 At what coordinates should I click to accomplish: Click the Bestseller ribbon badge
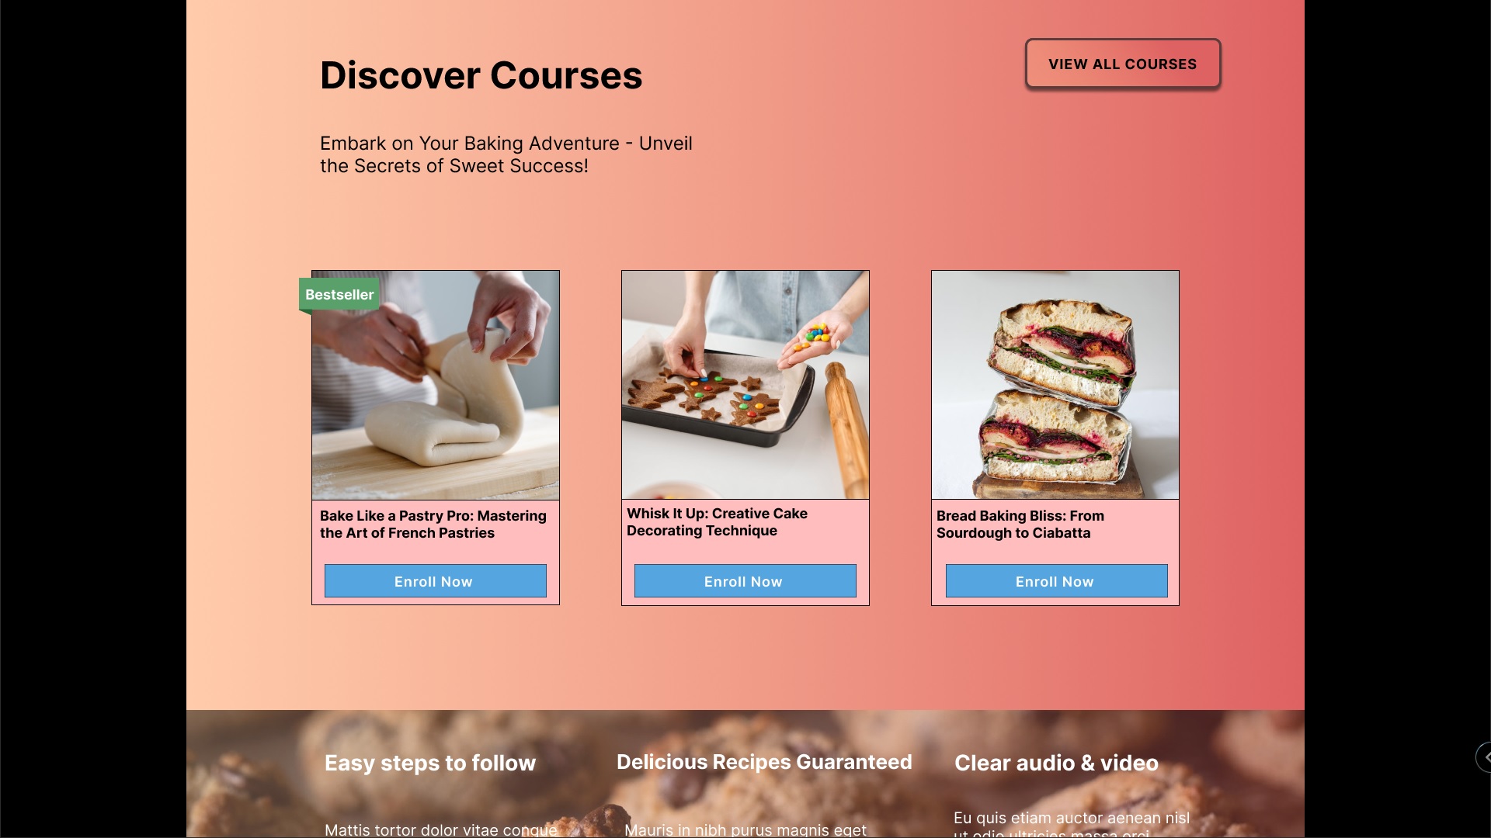point(339,295)
